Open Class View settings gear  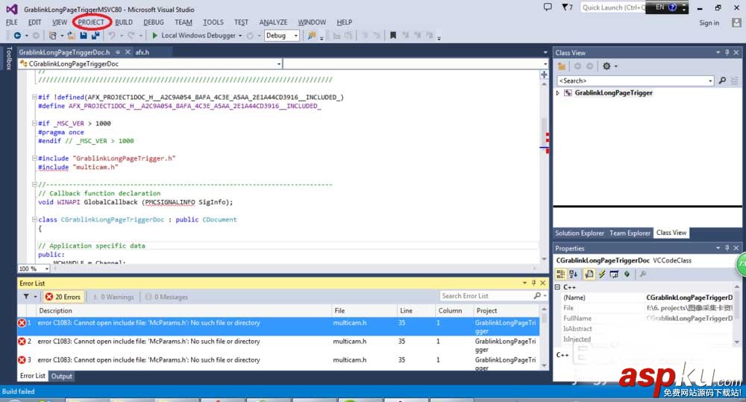(x=606, y=66)
